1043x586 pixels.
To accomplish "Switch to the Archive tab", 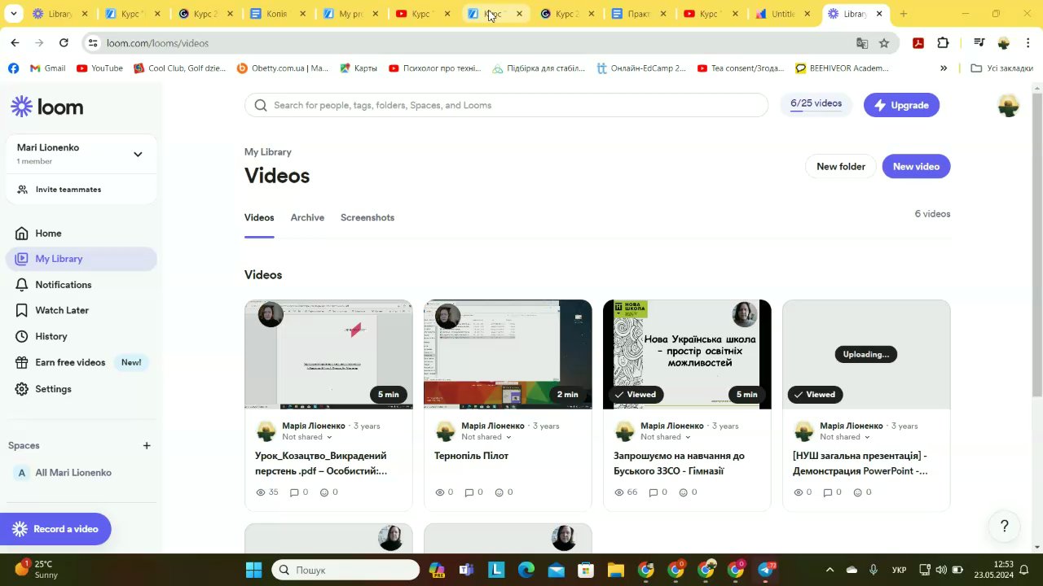I will pyautogui.click(x=307, y=217).
